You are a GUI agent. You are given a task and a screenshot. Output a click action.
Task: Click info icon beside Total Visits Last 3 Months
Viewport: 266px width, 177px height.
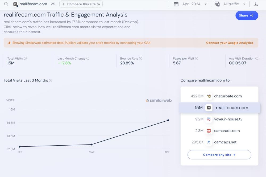(x=51, y=81)
